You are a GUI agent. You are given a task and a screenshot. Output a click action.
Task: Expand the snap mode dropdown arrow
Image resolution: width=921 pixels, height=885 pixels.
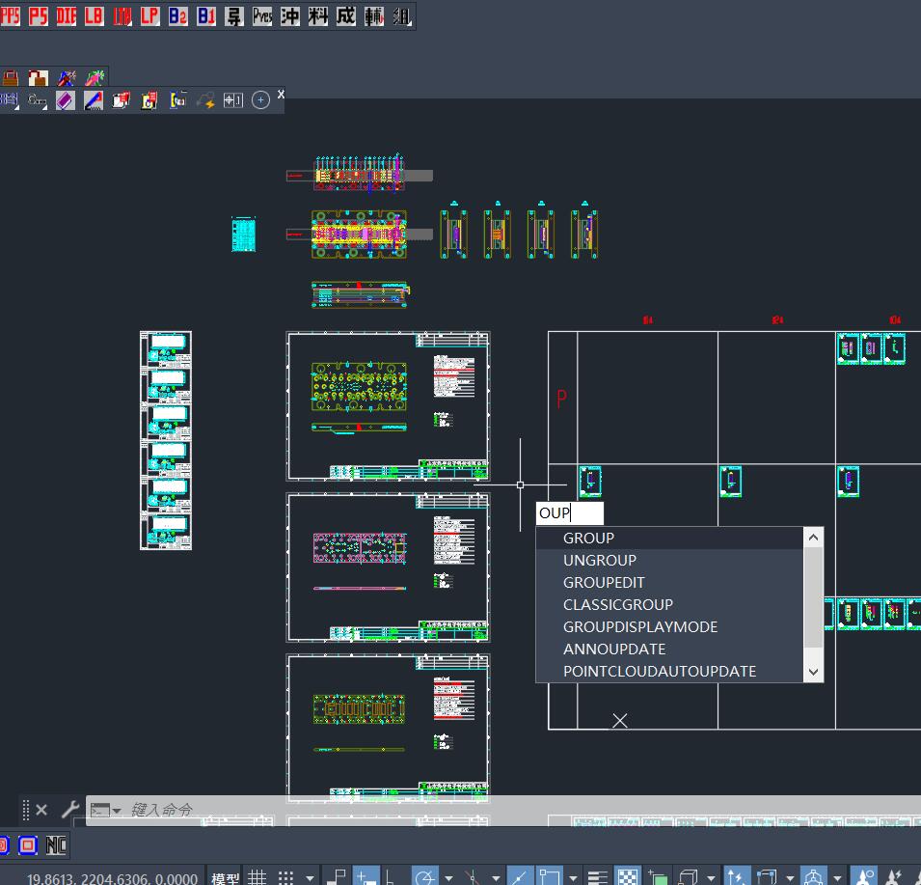click(310, 878)
